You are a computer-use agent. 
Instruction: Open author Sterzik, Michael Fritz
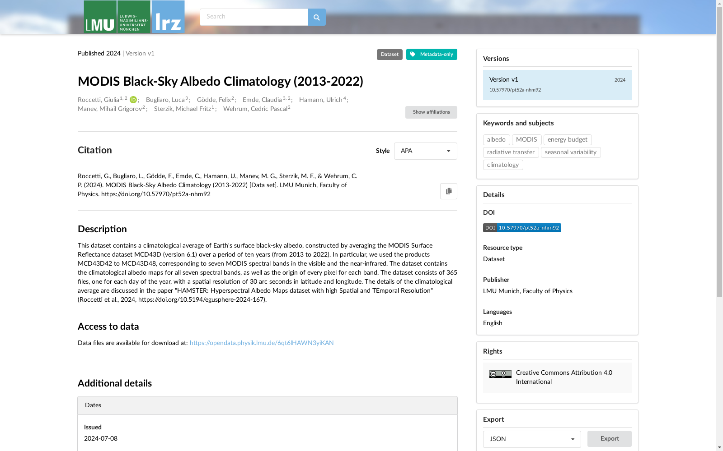[x=183, y=109]
